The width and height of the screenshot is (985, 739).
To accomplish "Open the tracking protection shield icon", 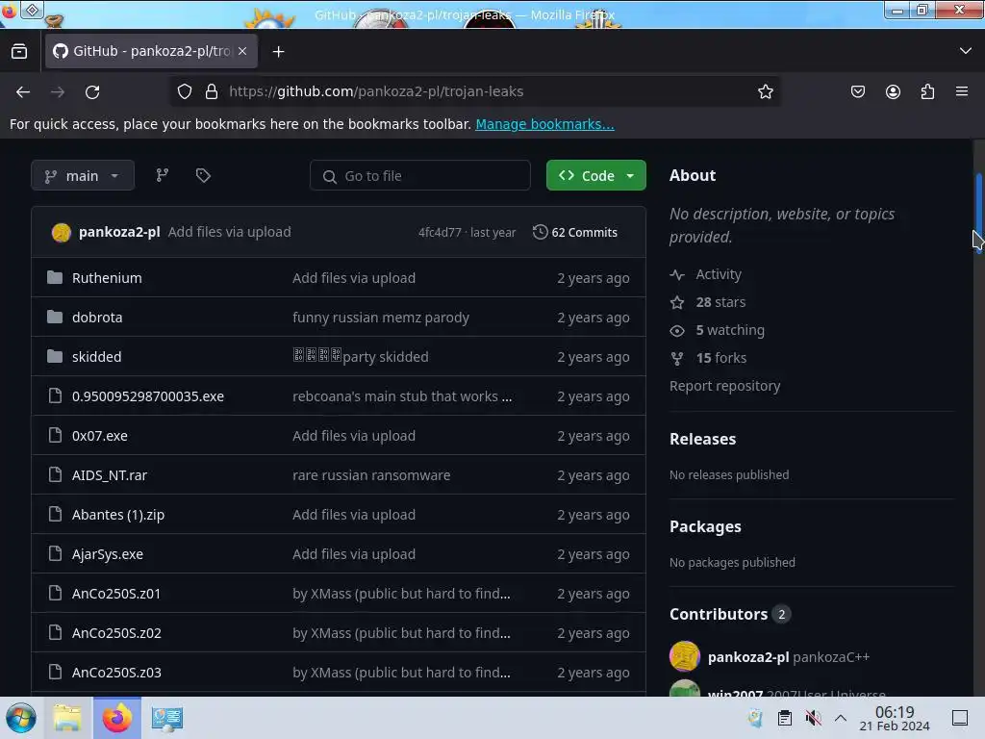I will coord(184,91).
